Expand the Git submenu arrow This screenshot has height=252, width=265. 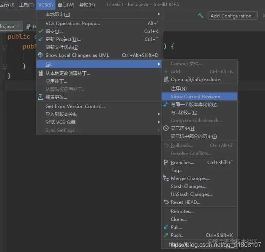pyautogui.click(x=159, y=64)
